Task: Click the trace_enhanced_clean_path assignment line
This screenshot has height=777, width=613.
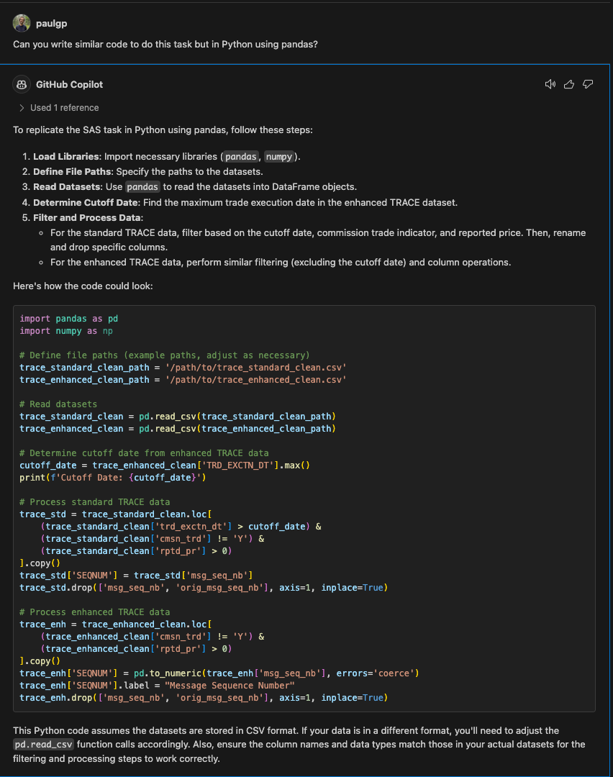Action: click(x=183, y=380)
